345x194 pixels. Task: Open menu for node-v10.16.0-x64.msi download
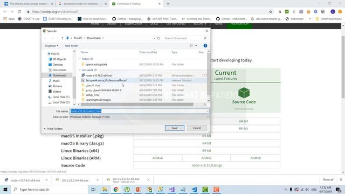(46, 180)
